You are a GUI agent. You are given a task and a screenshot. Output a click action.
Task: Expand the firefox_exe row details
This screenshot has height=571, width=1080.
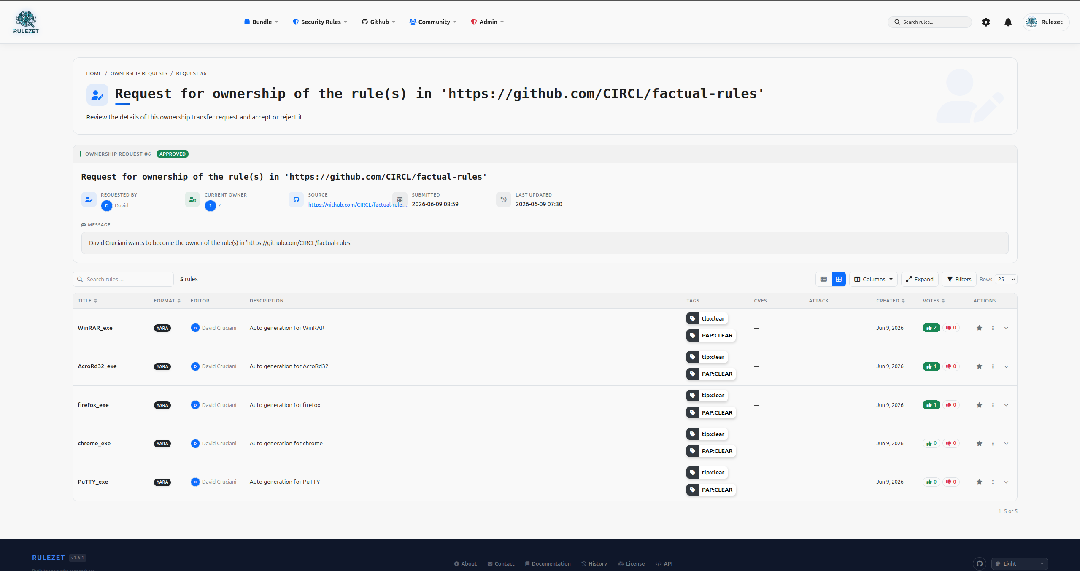pyautogui.click(x=1006, y=405)
